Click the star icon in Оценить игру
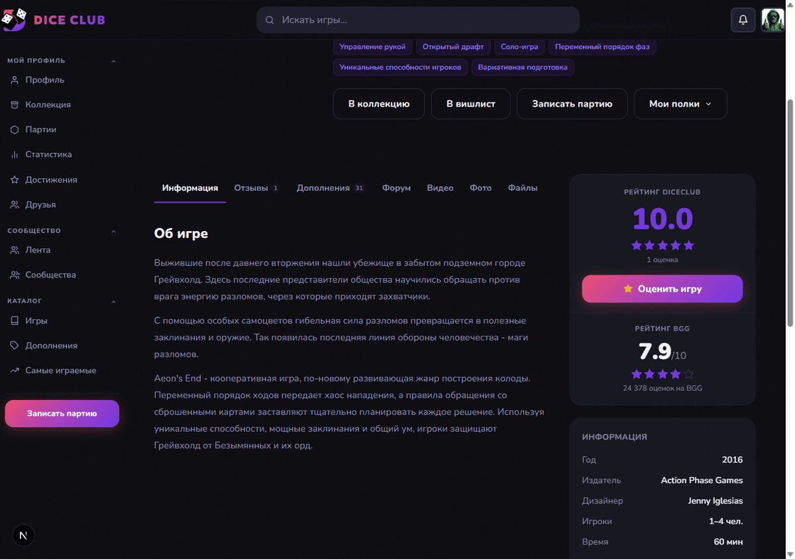Screen dimensions: 795x559 click(x=628, y=289)
